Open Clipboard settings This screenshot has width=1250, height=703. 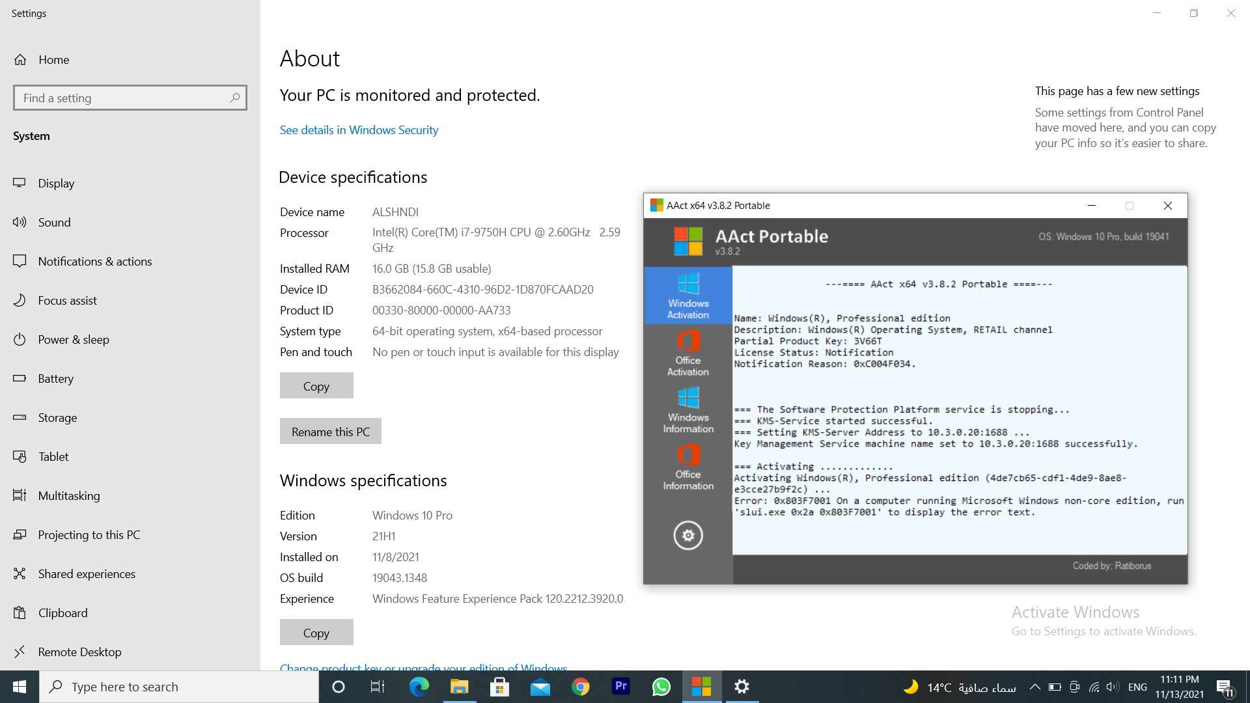130,613
